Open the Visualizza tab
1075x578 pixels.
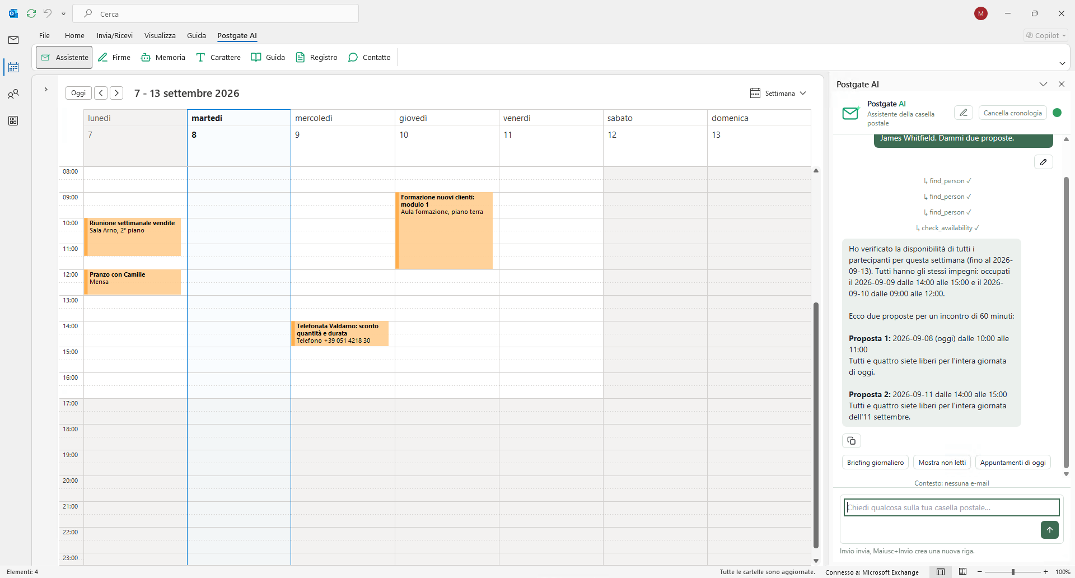coord(160,35)
